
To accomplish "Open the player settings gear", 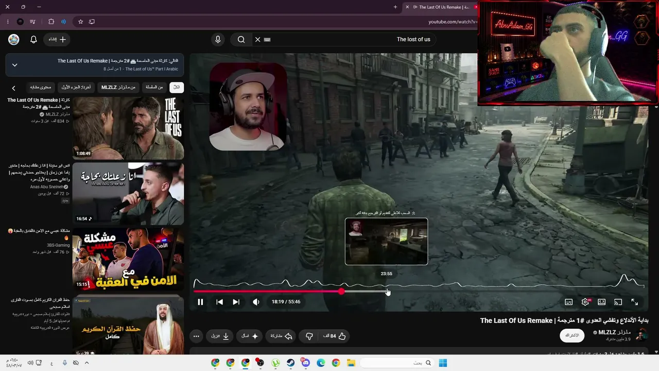I will pos(585,302).
